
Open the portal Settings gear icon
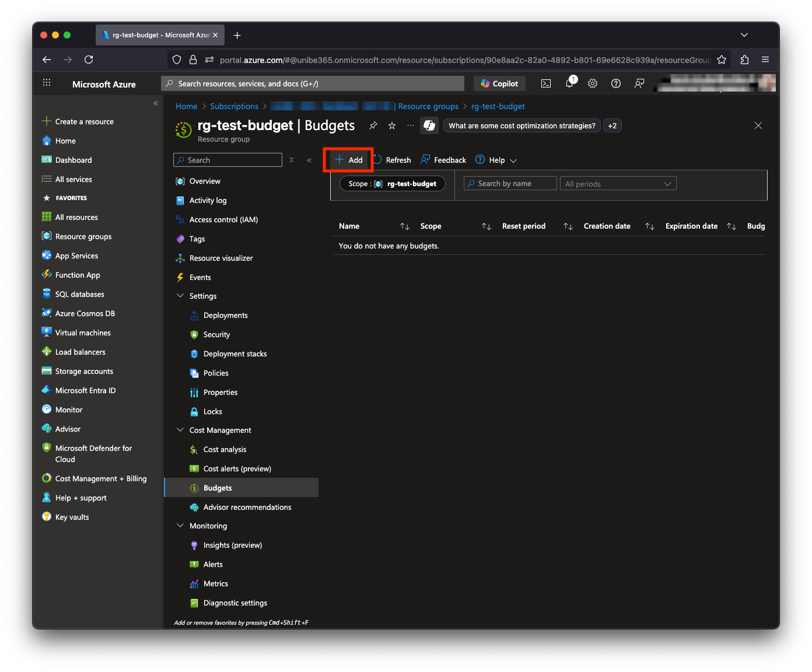click(x=593, y=83)
